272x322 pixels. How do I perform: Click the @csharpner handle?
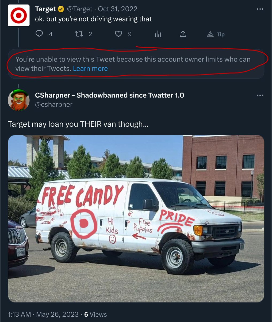tap(54, 104)
